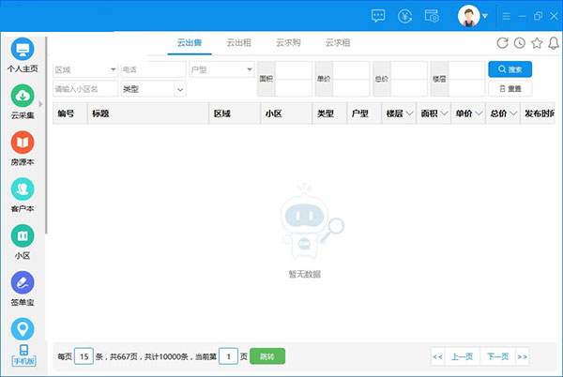Open the 区域 filter dropdown

click(x=85, y=69)
